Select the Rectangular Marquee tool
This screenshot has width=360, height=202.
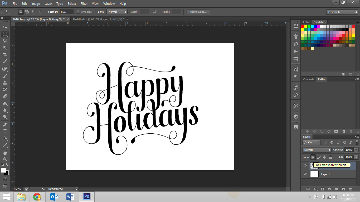click(5, 34)
